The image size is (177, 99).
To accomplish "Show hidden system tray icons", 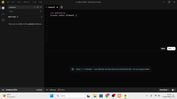I will (x=147, y=96).
